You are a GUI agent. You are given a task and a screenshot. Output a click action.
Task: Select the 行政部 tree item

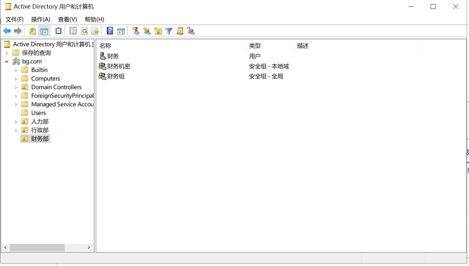coord(40,130)
